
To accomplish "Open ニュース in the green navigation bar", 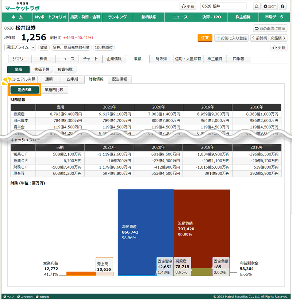I will (180, 17).
